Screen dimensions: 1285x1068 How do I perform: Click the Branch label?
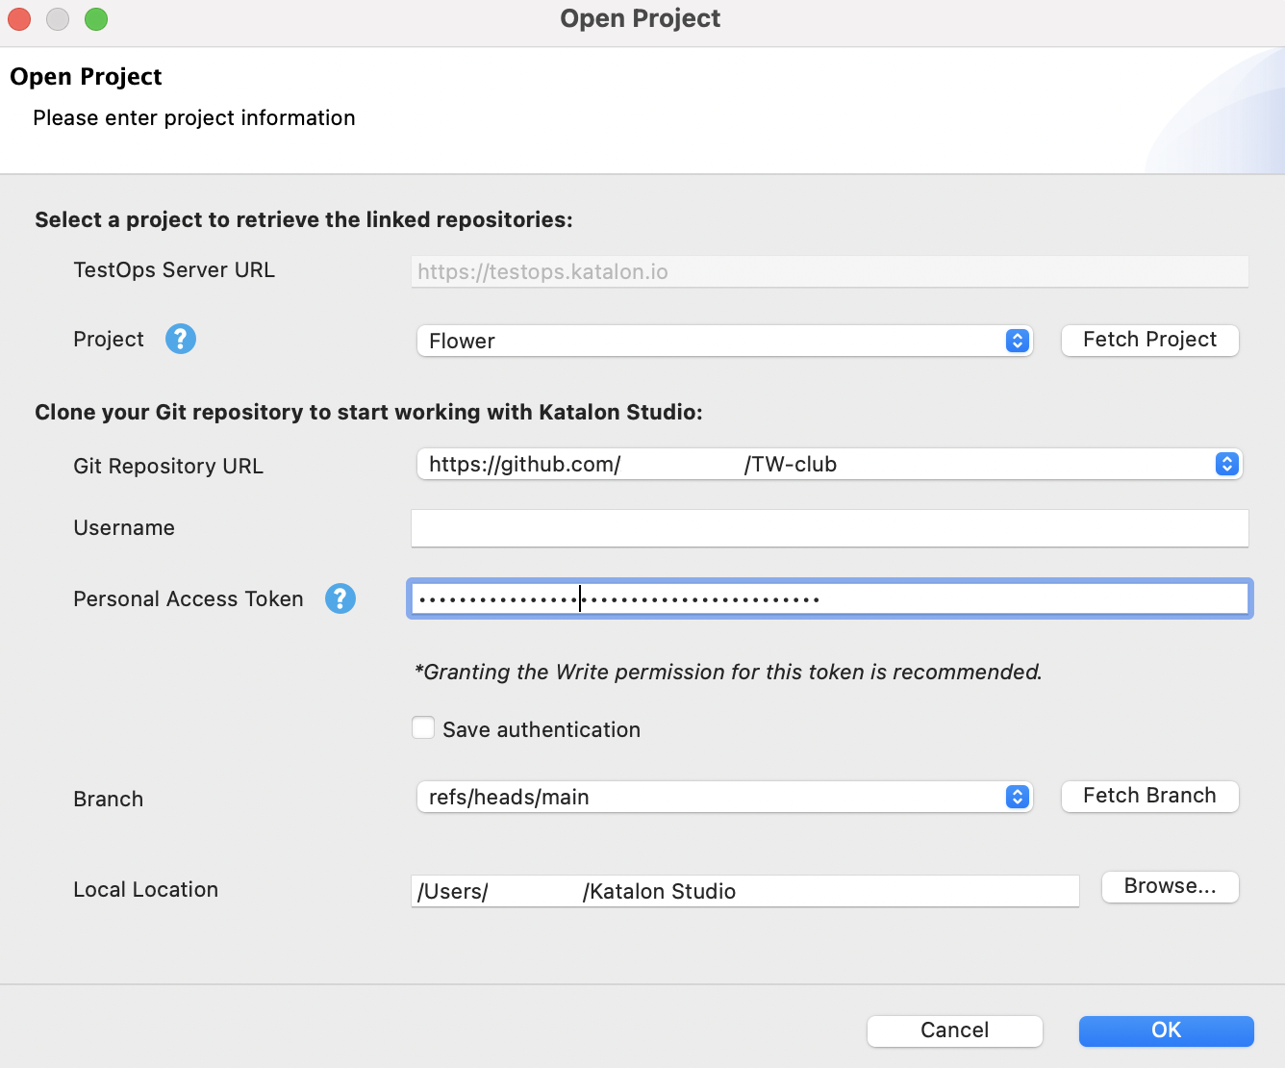click(x=109, y=799)
